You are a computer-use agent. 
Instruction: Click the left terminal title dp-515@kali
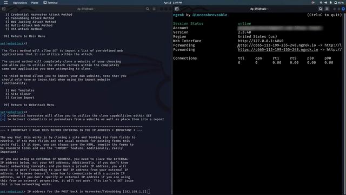pyautogui.click(x=86, y=9)
